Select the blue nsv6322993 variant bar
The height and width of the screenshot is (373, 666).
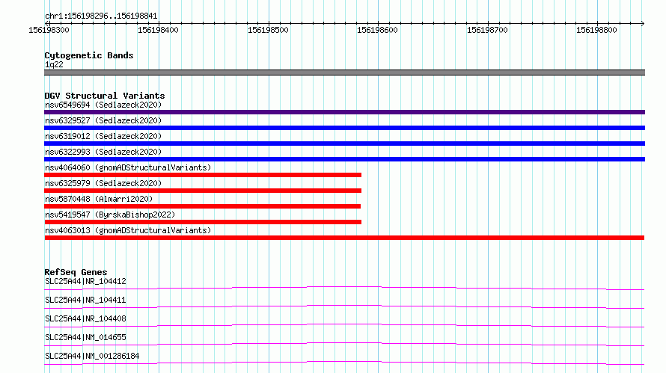pos(344,159)
